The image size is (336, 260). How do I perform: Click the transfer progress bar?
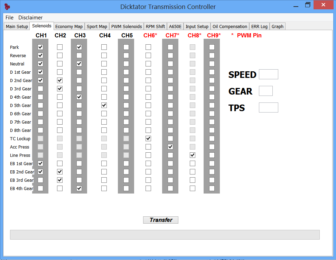tap(165, 235)
